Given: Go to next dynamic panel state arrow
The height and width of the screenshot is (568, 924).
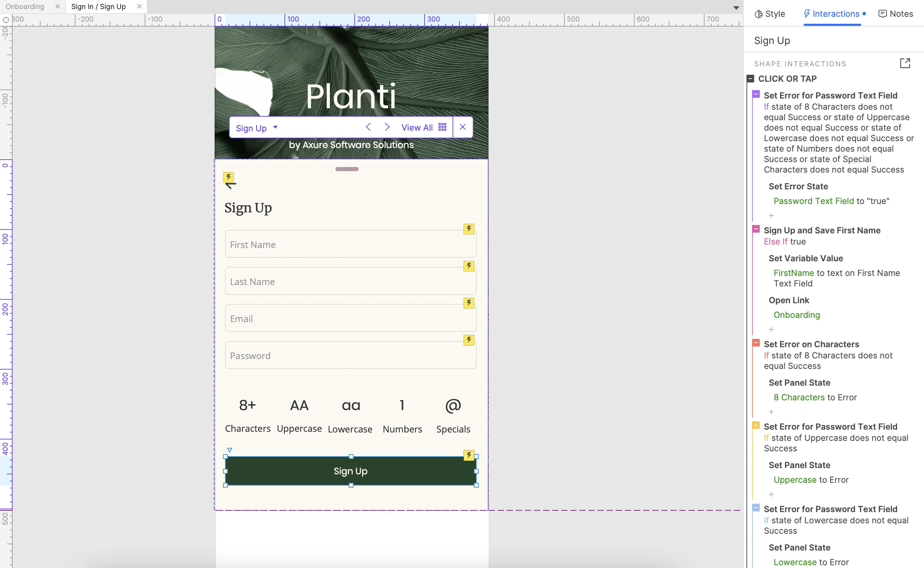Looking at the screenshot, I should [x=387, y=127].
